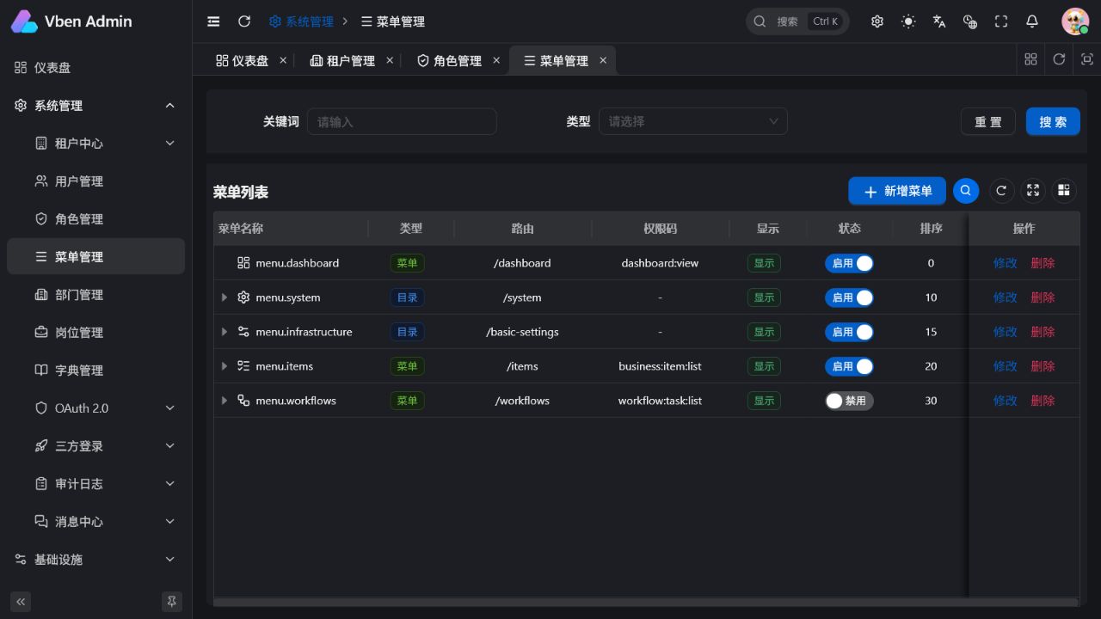The height and width of the screenshot is (619, 1101).
Task: Focus the 关键词 input field
Action: point(402,121)
